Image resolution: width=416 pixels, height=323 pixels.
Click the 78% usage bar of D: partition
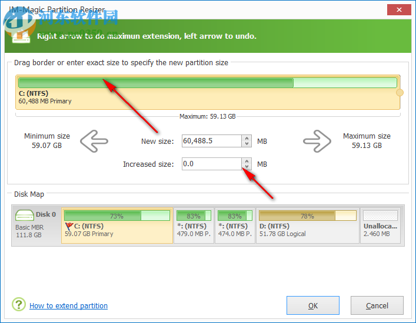[x=308, y=216]
